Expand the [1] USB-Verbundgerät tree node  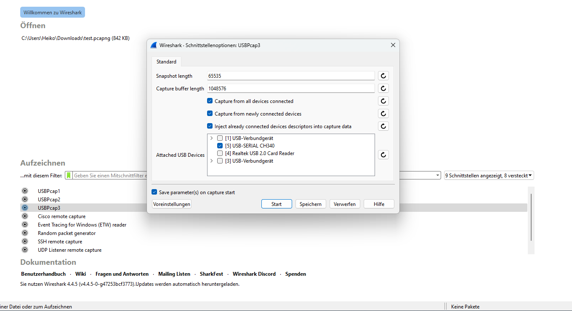pyautogui.click(x=211, y=138)
